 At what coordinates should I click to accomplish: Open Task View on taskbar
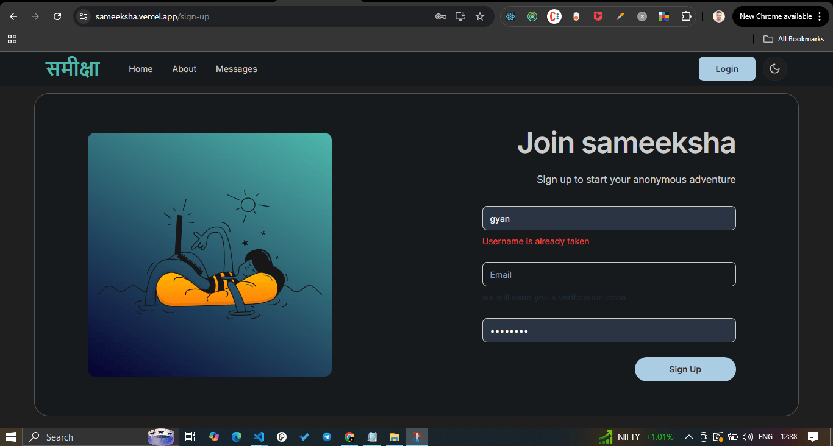click(190, 437)
